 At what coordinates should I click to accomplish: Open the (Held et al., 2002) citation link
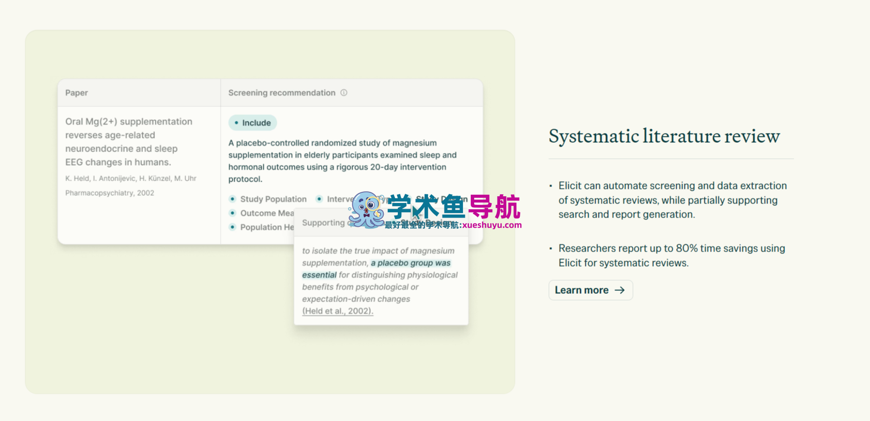[x=338, y=311]
